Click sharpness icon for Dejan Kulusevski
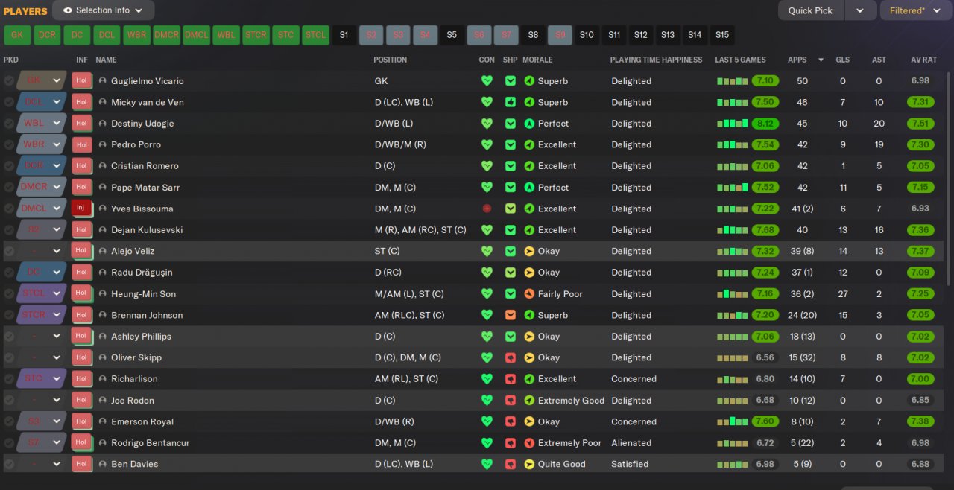This screenshot has width=954, height=490. coord(510,230)
